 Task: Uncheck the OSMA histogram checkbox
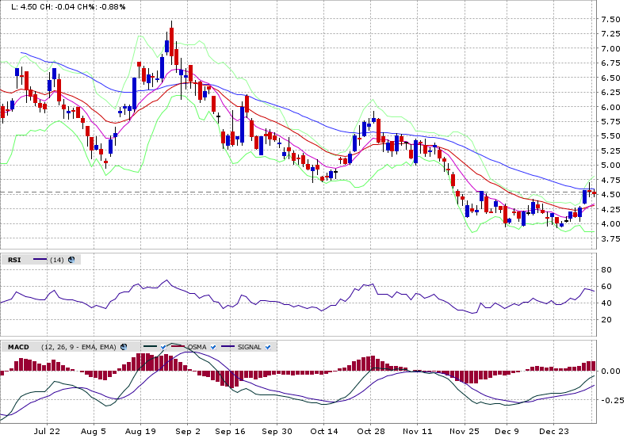(x=212, y=347)
